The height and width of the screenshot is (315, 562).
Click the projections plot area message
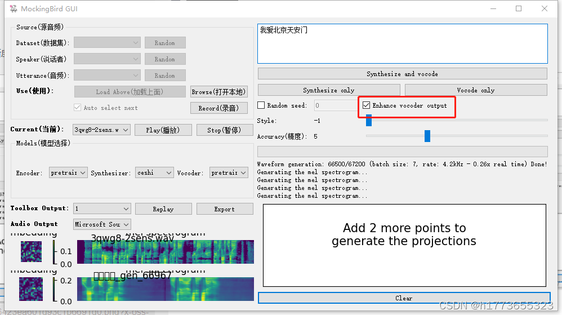[x=404, y=234]
